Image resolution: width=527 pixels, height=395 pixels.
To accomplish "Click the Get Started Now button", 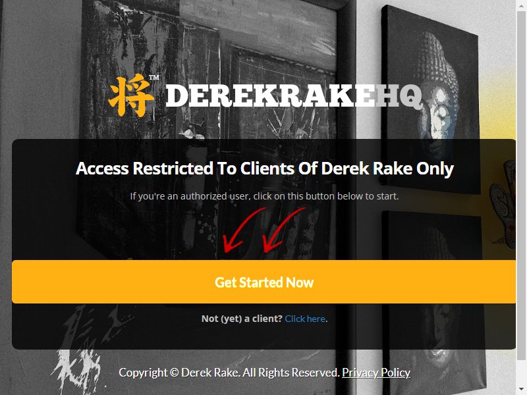I will pos(264,282).
